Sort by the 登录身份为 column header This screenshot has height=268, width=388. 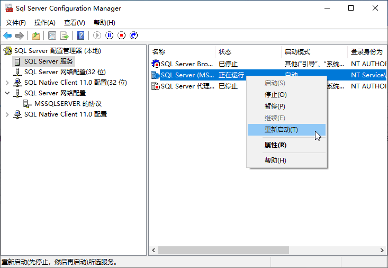point(367,52)
